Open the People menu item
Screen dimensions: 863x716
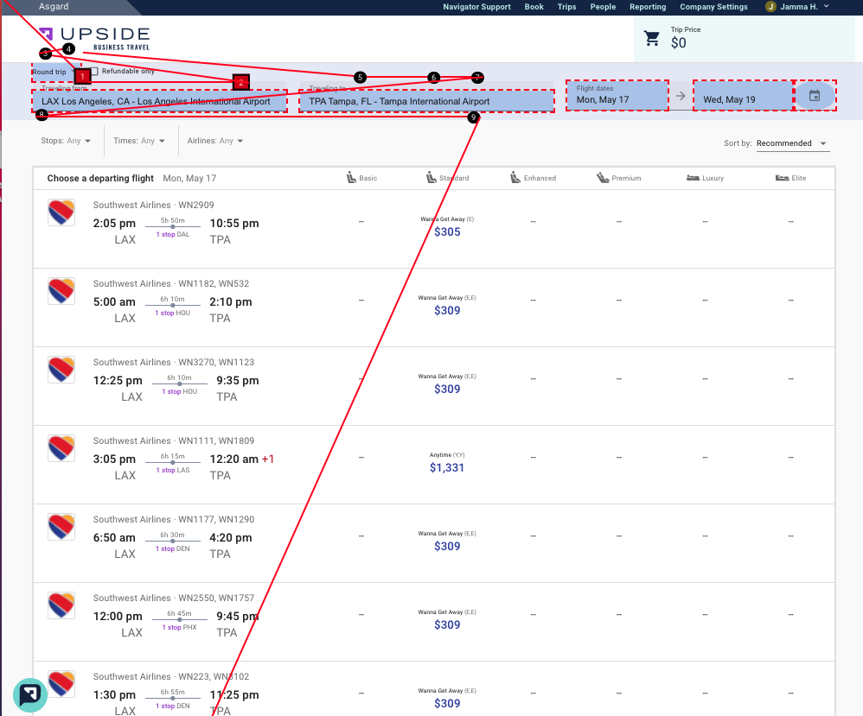click(x=603, y=7)
